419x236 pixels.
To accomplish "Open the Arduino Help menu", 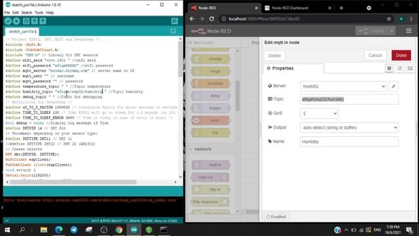I will point(50,12).
